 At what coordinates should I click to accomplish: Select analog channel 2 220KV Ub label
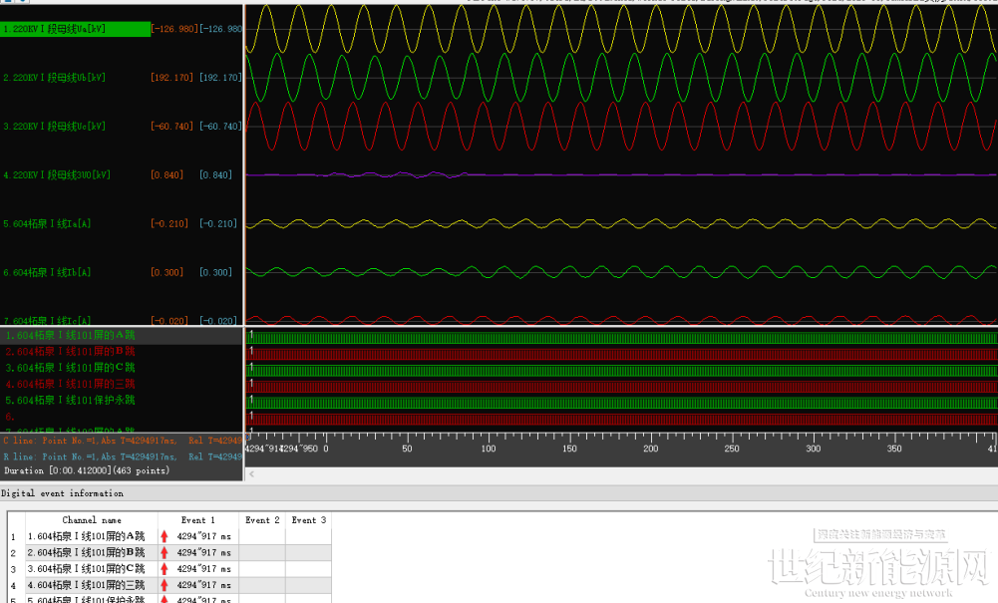[55, 78]
